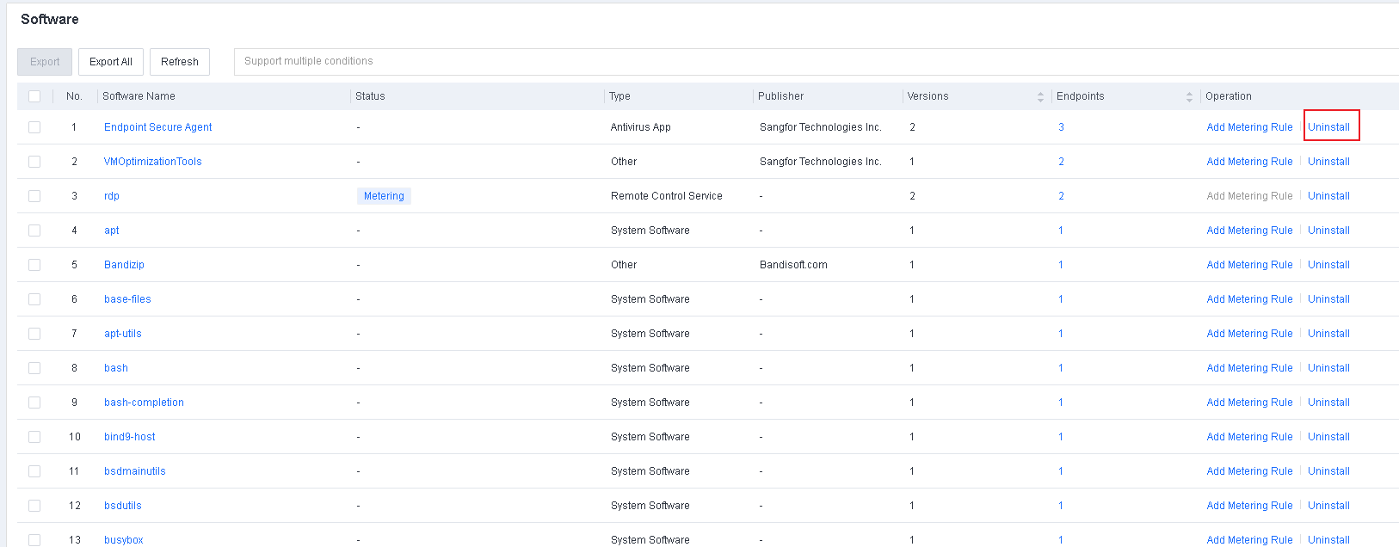Toggle checkbox for bash-completion row
The width and height of the screenshot is (1399, 547).
click(34, 403)
